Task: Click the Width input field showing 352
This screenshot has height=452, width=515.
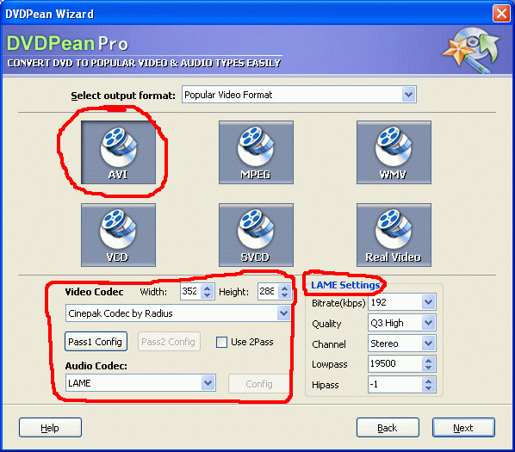Action: point(191,292)
